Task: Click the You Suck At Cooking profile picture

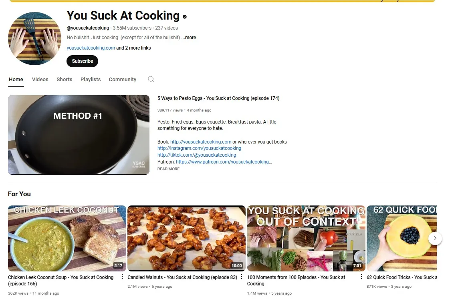Action: 34,38
